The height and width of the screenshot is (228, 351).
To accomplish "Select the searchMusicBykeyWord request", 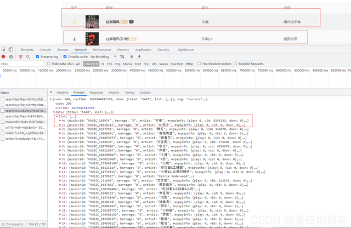I will (x=25, y=110).
